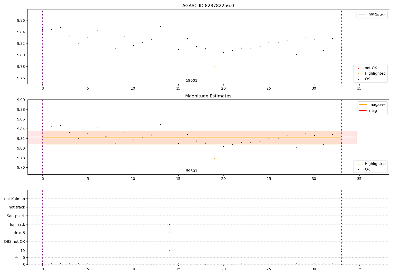Click the 9.78 tick label in top plot

(x=21, y=67)
